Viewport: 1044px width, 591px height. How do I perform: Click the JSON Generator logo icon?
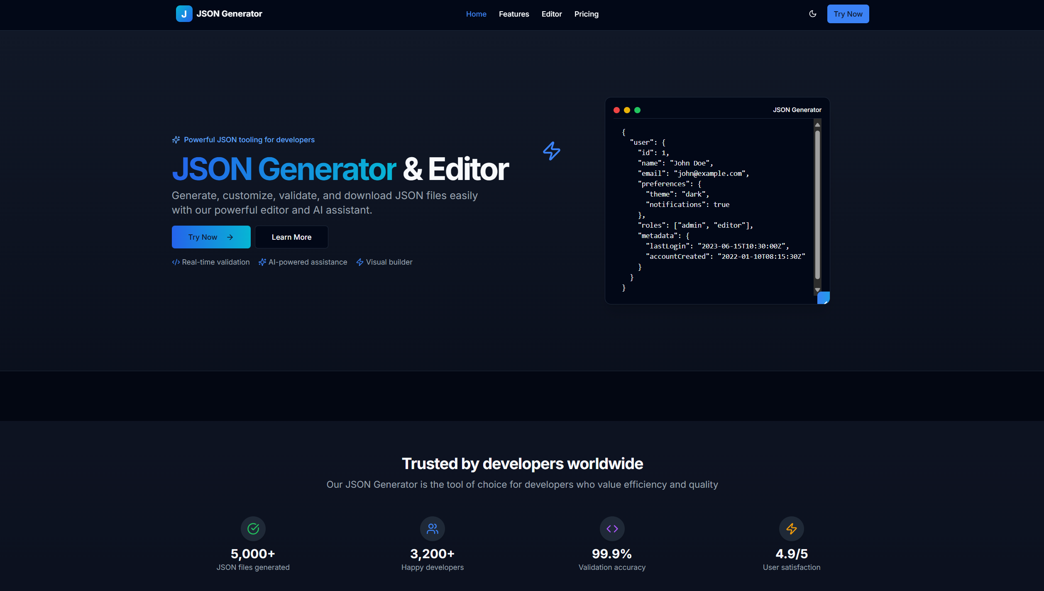(184, 14)
